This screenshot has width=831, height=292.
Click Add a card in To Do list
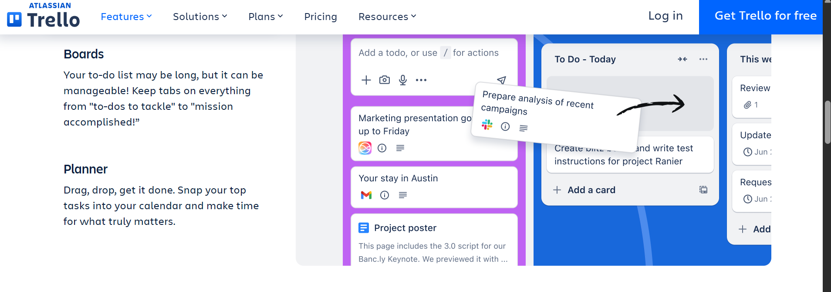tap(591, 190)
